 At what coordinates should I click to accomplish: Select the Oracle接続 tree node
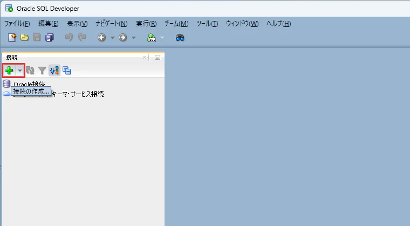(29, 84)
